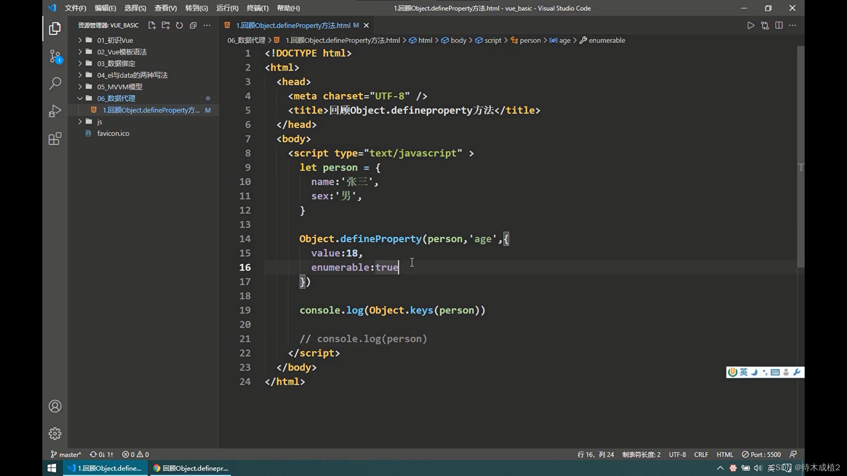847x476 pixels.
Task: Expand the 03_数据绑定 folder
Action: 143,63
